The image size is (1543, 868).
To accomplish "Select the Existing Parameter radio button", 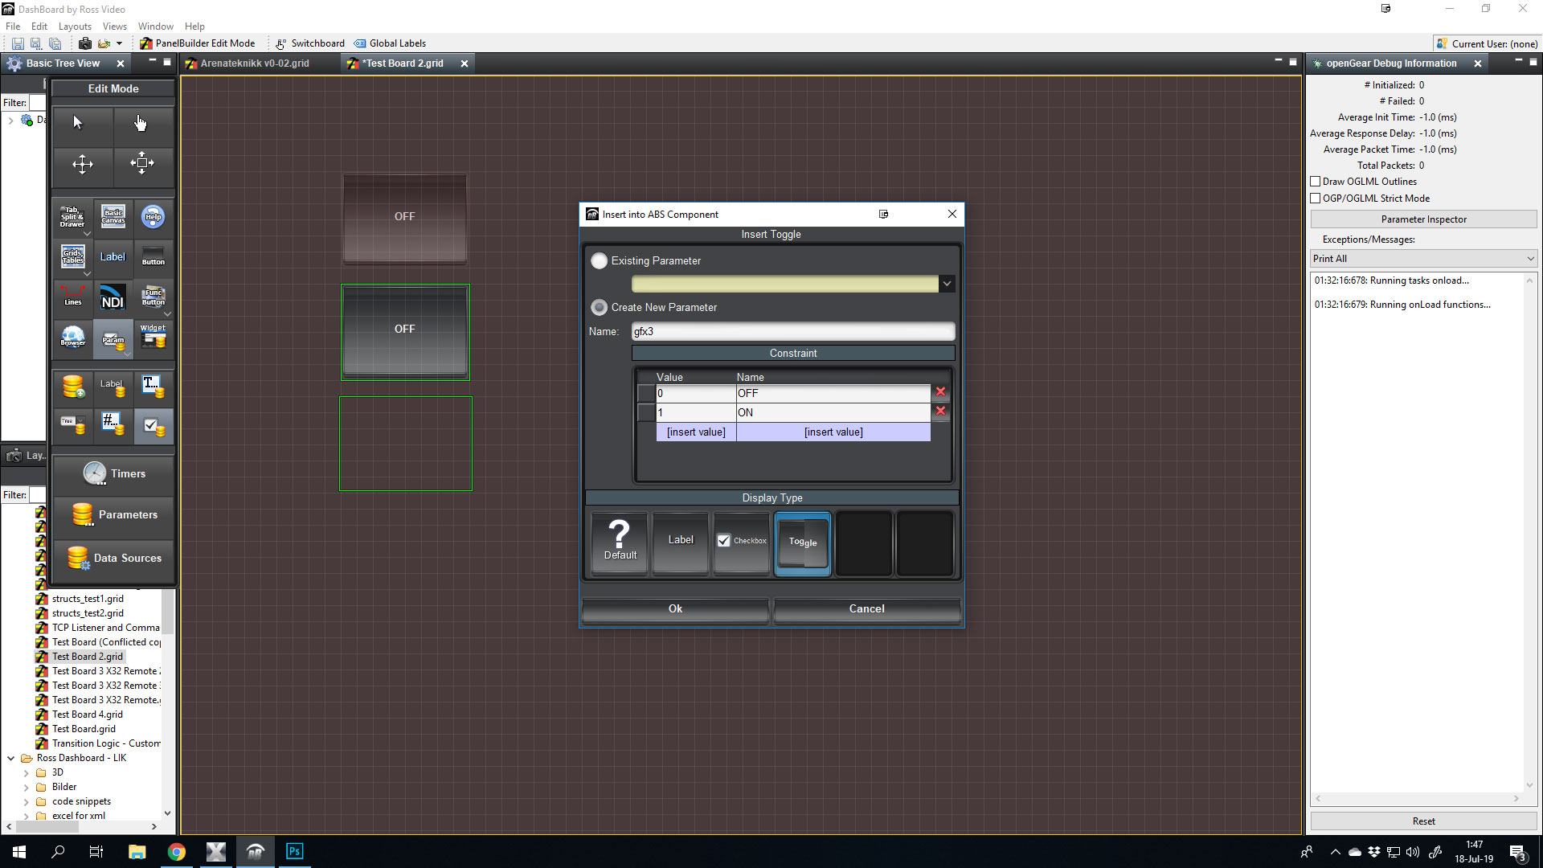I will [x=599, y=261].
